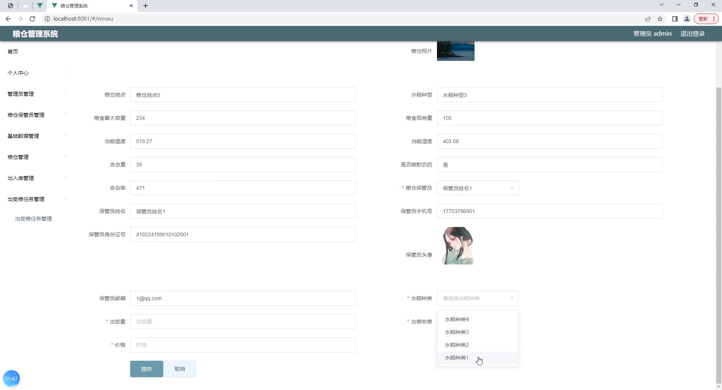Screen dimensions: 722x390
Task: Open 首页 in sidebar
Action: (13, 51)
